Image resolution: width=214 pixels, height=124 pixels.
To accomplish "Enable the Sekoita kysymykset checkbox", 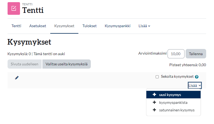I will (x=157, y=77).
